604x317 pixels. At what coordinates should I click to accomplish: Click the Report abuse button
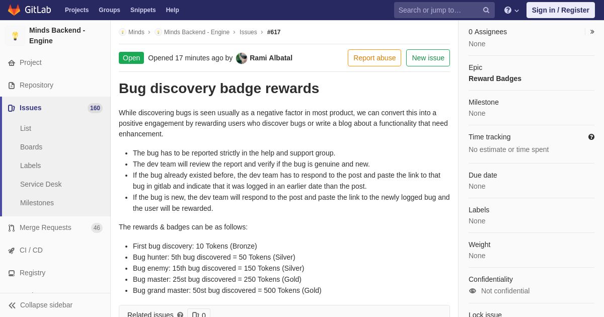pyautogui.click(x=374, y=58)
